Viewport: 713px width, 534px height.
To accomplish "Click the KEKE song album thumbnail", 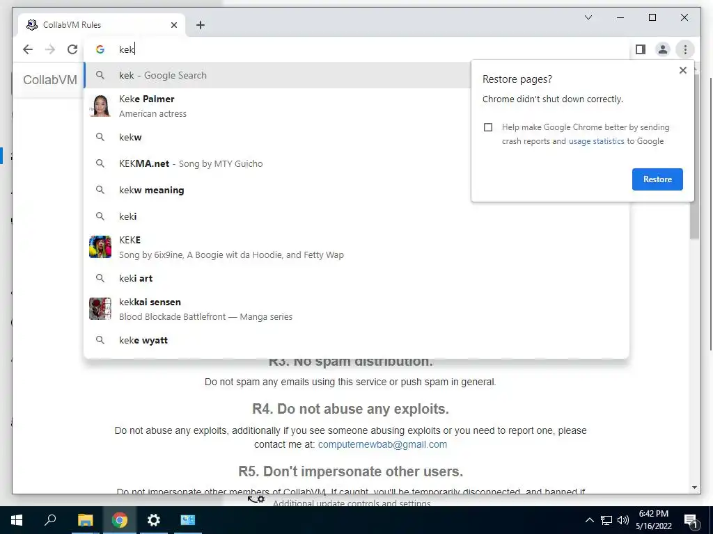I will point(100,247).
